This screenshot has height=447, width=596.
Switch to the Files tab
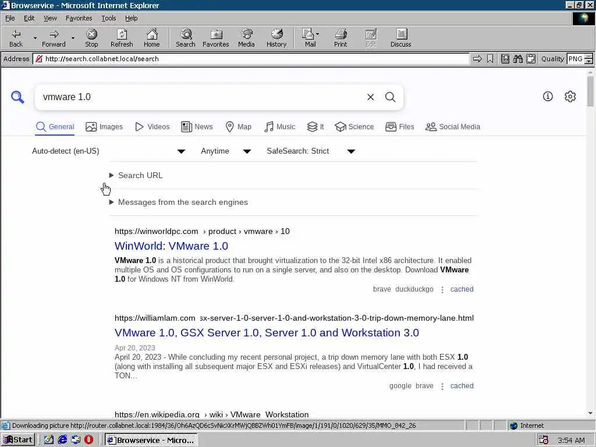pos(399,126)
